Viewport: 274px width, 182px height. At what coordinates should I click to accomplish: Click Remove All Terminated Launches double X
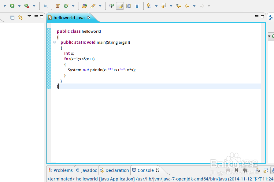(245, 170)
